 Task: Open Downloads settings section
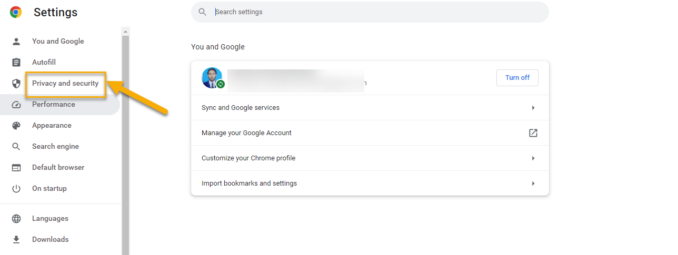(50, 239)
